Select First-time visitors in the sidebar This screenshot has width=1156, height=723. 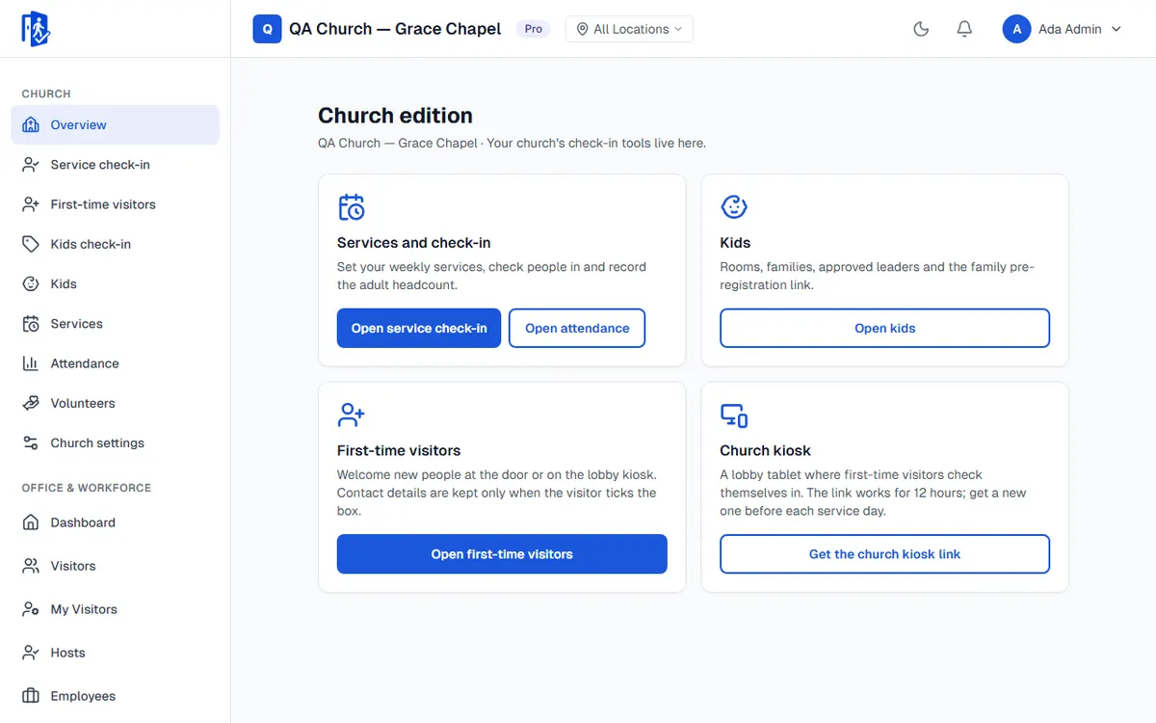click(116, 204)
